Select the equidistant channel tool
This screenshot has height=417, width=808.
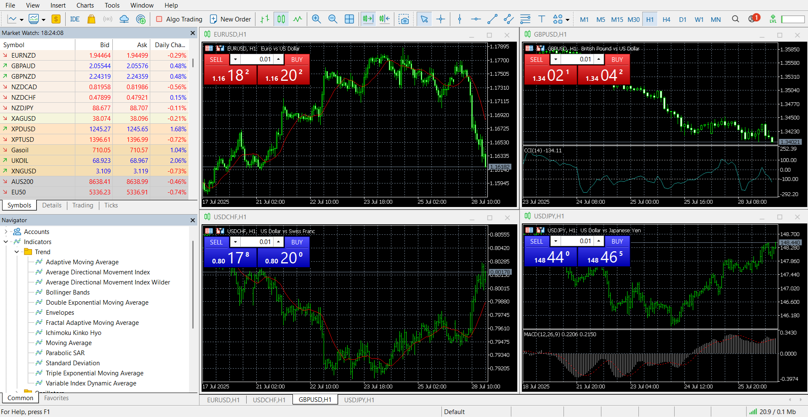coord(509,19)
